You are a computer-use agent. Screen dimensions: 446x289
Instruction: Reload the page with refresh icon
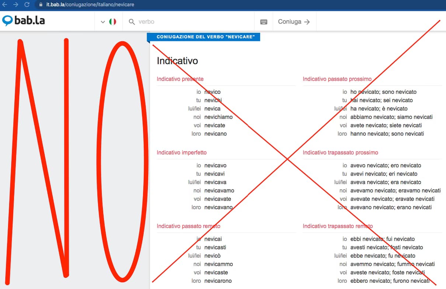27,5
